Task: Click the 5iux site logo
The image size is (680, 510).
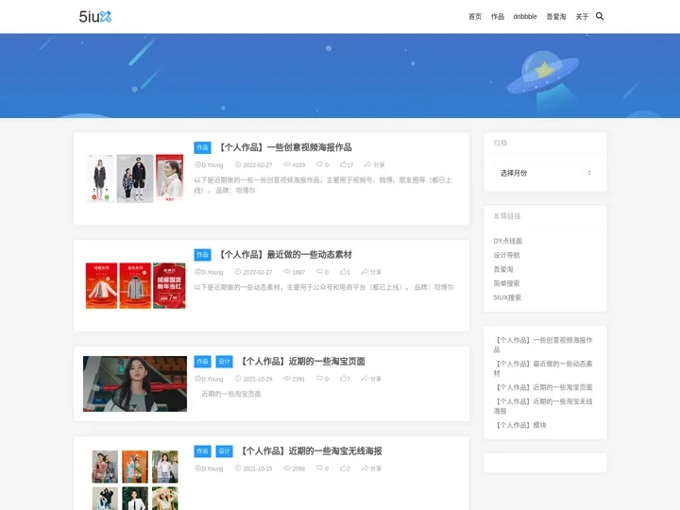Action: 95,16
